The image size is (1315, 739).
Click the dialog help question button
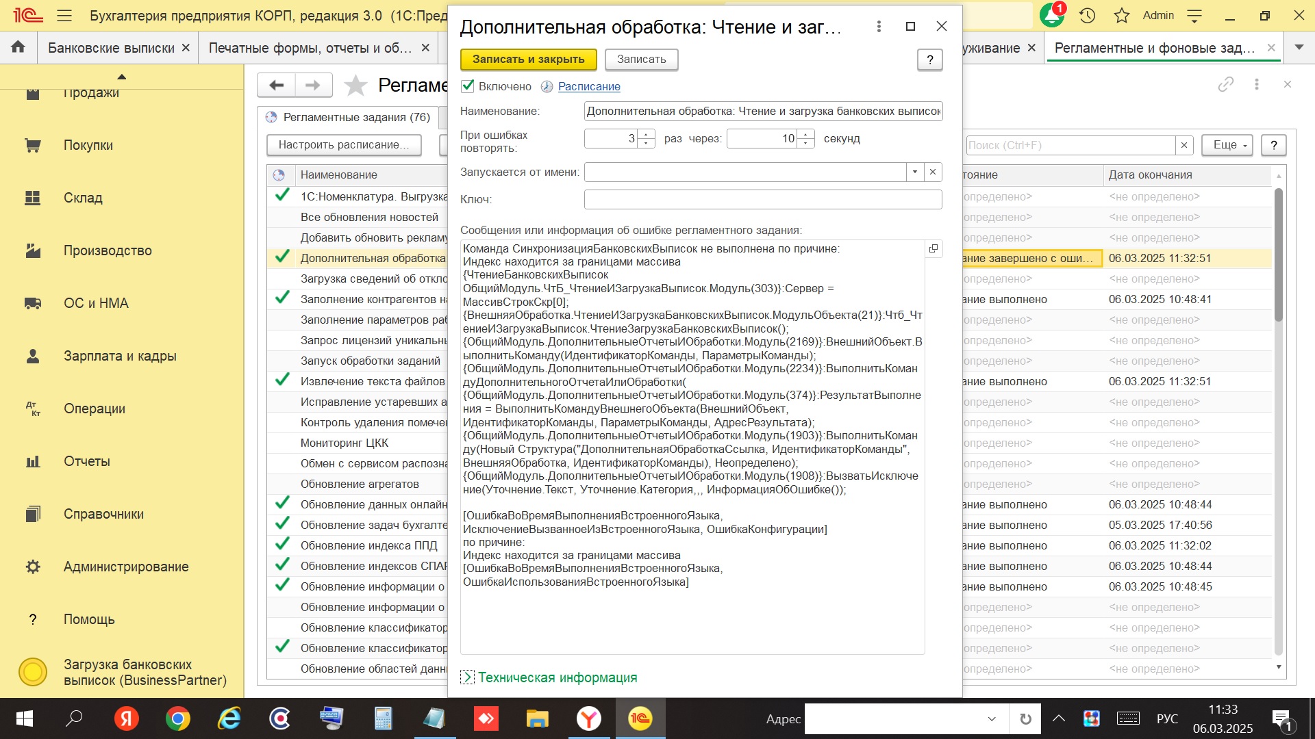click(929, 60)
